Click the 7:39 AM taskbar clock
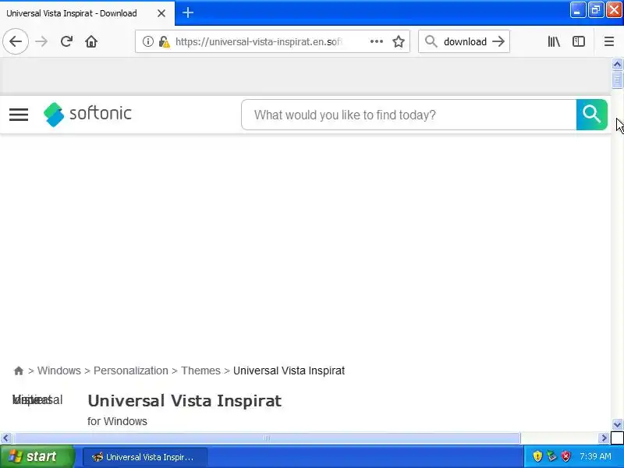Screen dimensions: 624x468 tap(595, 456)
